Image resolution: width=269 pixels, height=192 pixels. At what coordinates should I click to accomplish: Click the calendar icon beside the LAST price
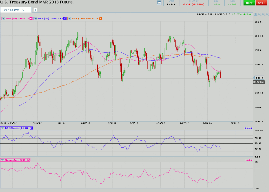(160, 3)
